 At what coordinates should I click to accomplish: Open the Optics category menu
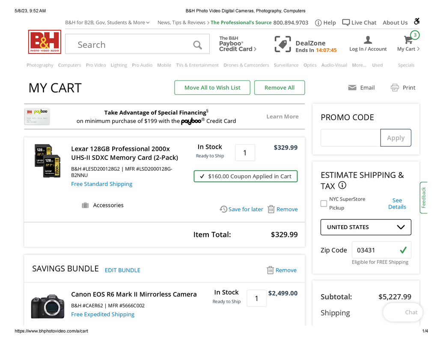pyautogui.click(x=310, y=65)
